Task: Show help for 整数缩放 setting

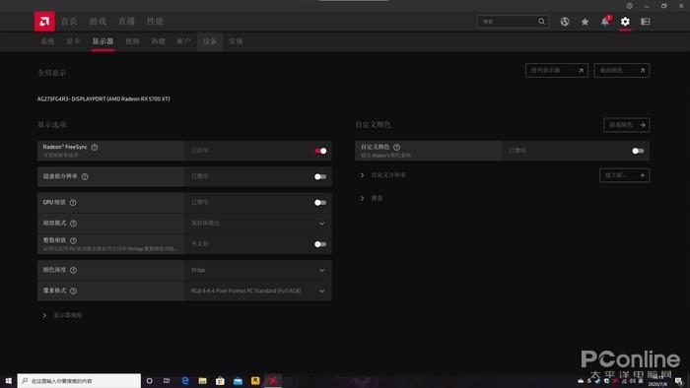Action: [x=73, y=240]
